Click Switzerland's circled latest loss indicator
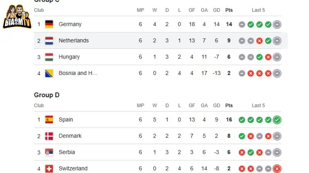 click(x=277, y=169)
